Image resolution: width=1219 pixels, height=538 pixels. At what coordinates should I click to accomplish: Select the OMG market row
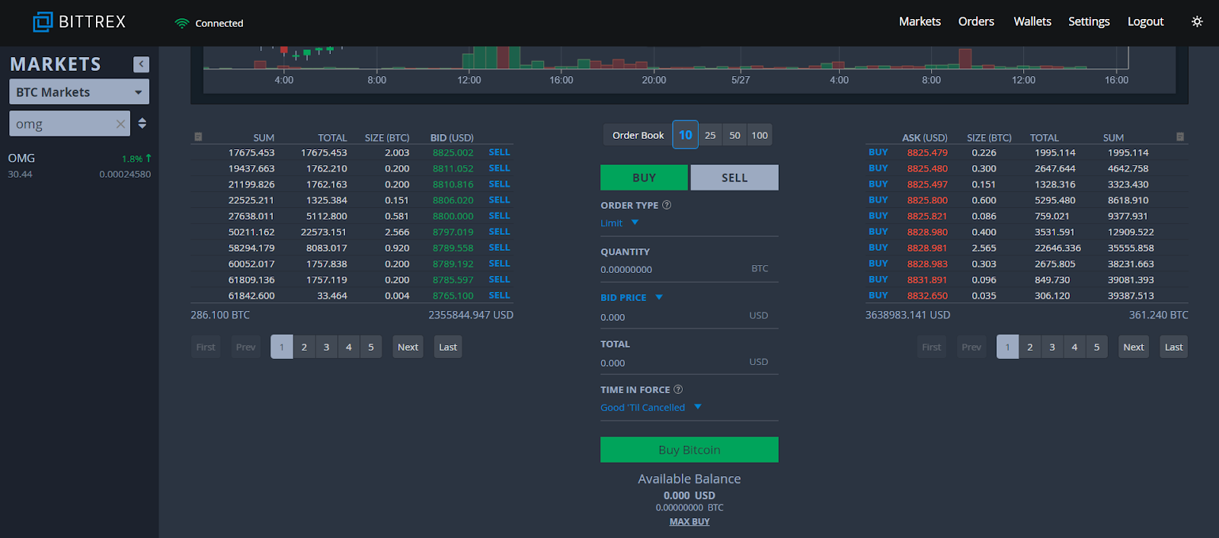tap(79, 165)
